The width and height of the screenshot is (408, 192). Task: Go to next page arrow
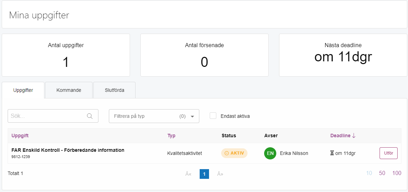tap(220, 174)
